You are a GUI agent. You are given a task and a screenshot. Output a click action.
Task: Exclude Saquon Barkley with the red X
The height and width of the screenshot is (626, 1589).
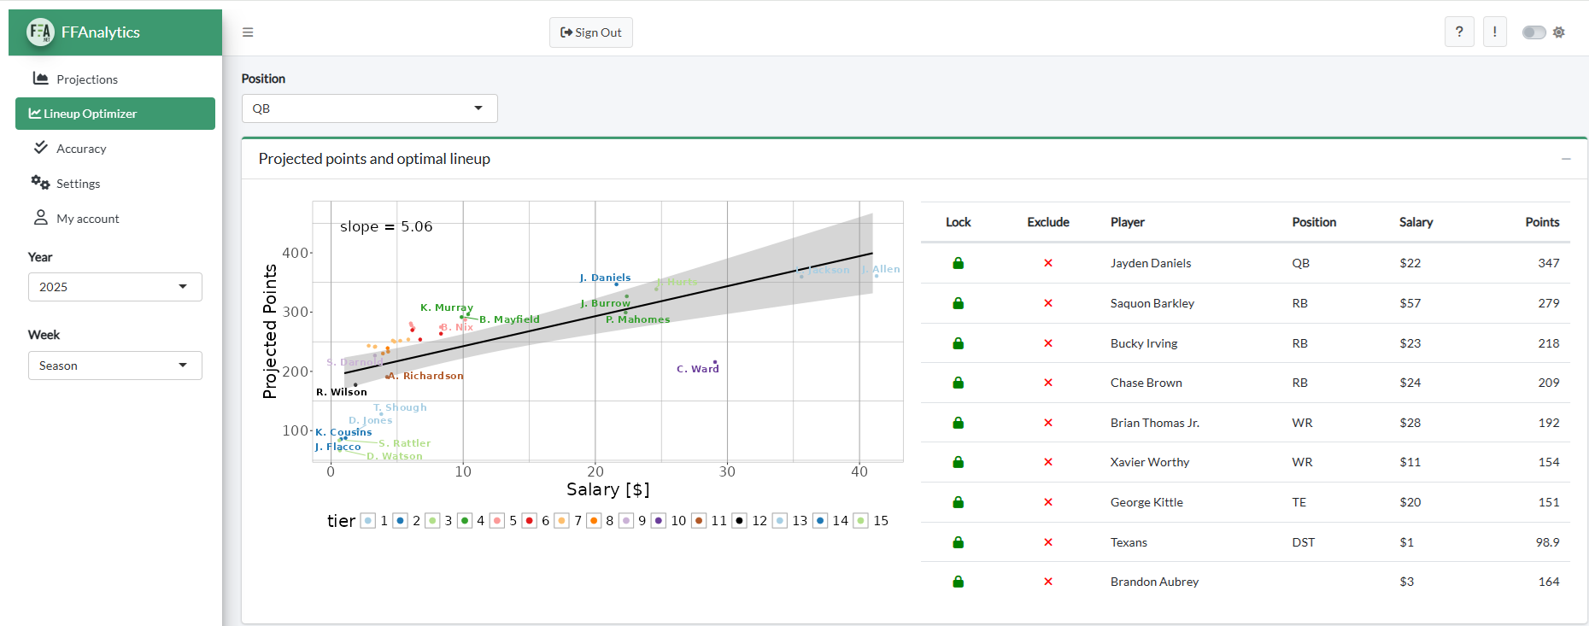click(x=1048, y=303)
